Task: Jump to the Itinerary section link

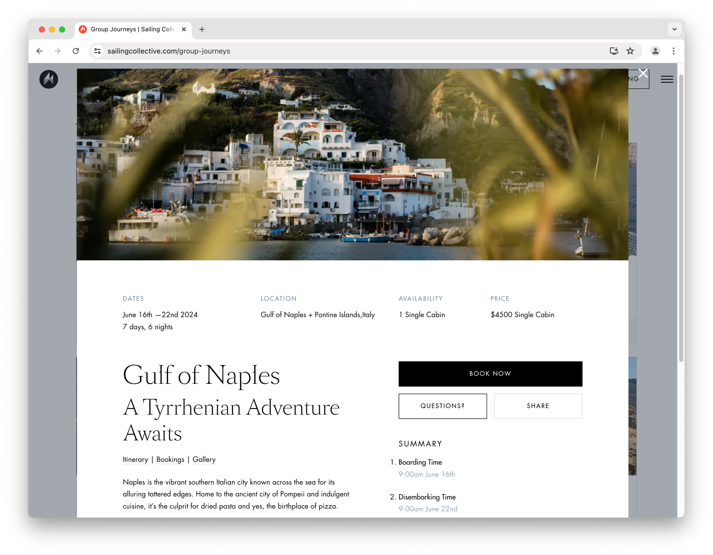Action: coord(135,459)
